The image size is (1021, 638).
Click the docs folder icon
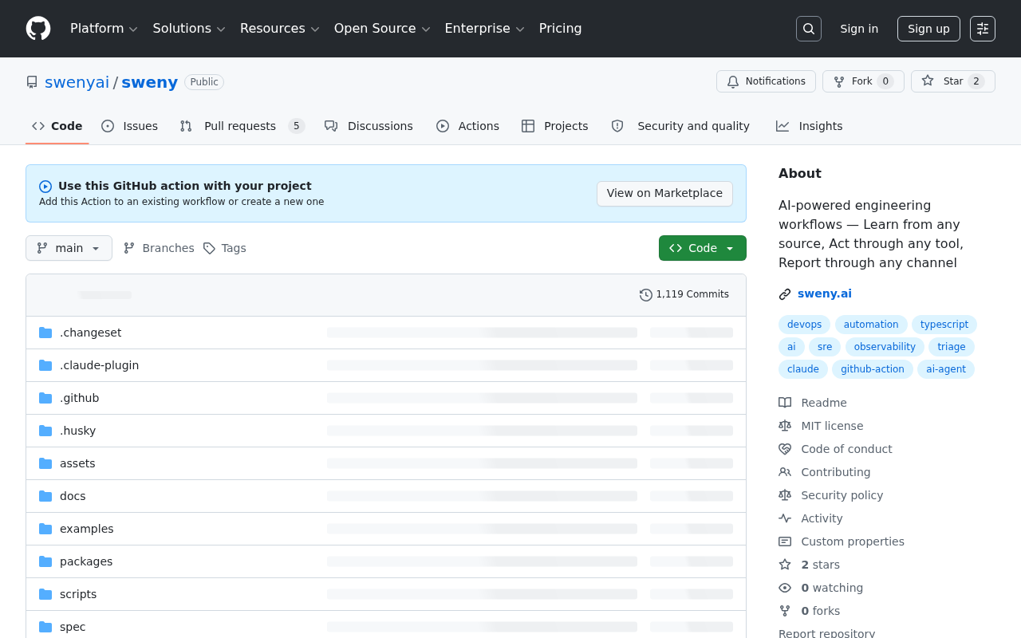click(x=45, y=496)
